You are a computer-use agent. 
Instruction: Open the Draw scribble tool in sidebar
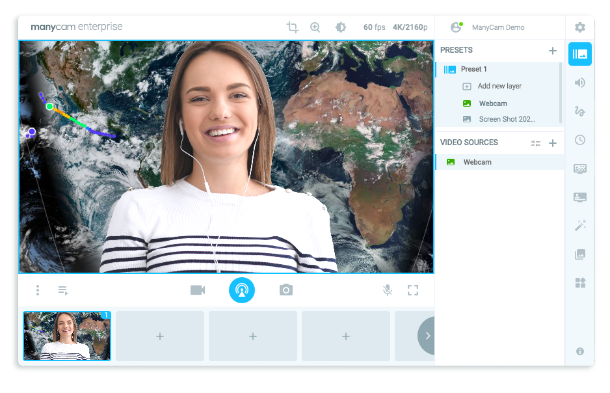point(579,111)
